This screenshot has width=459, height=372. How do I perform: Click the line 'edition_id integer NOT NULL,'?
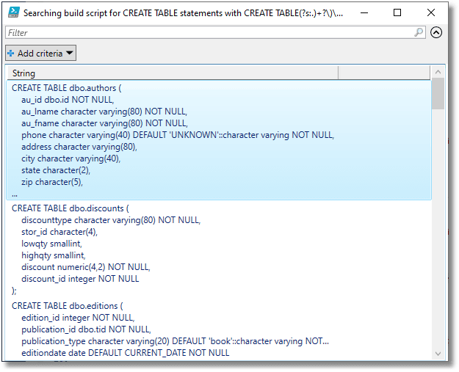point(78,318)
